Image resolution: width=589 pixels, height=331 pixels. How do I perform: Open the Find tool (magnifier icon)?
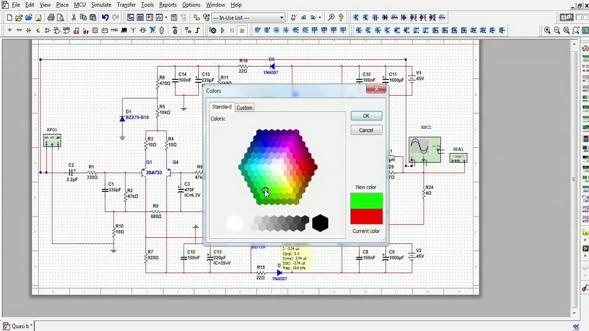pyautogui.click(x=331, y=17)
